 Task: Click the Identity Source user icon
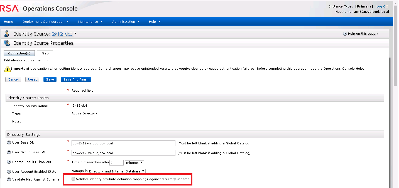(x=7, y=34)
